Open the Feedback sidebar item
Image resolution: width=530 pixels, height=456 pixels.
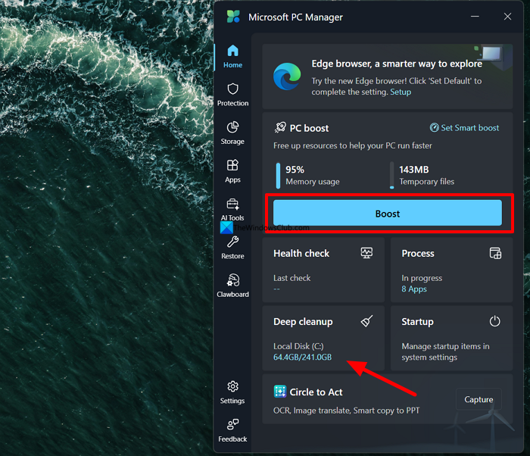pyautogui.click(x=232, y=431)
